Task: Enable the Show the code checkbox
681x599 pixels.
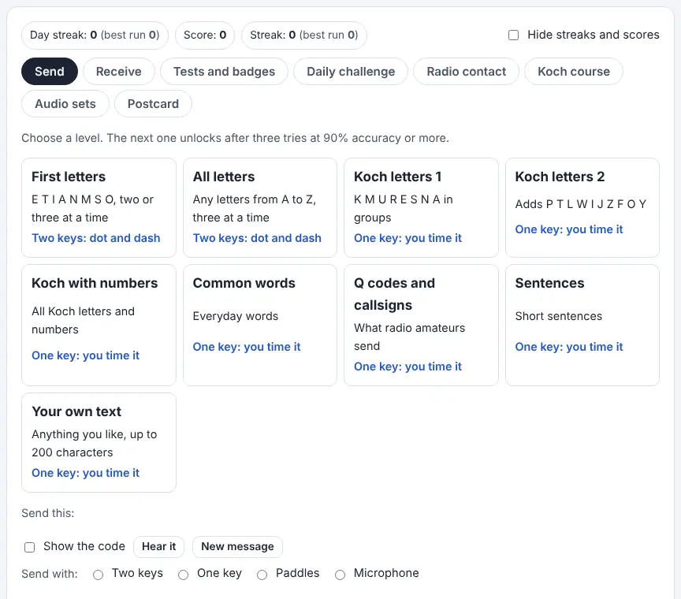Action: [x=29, y=547]
